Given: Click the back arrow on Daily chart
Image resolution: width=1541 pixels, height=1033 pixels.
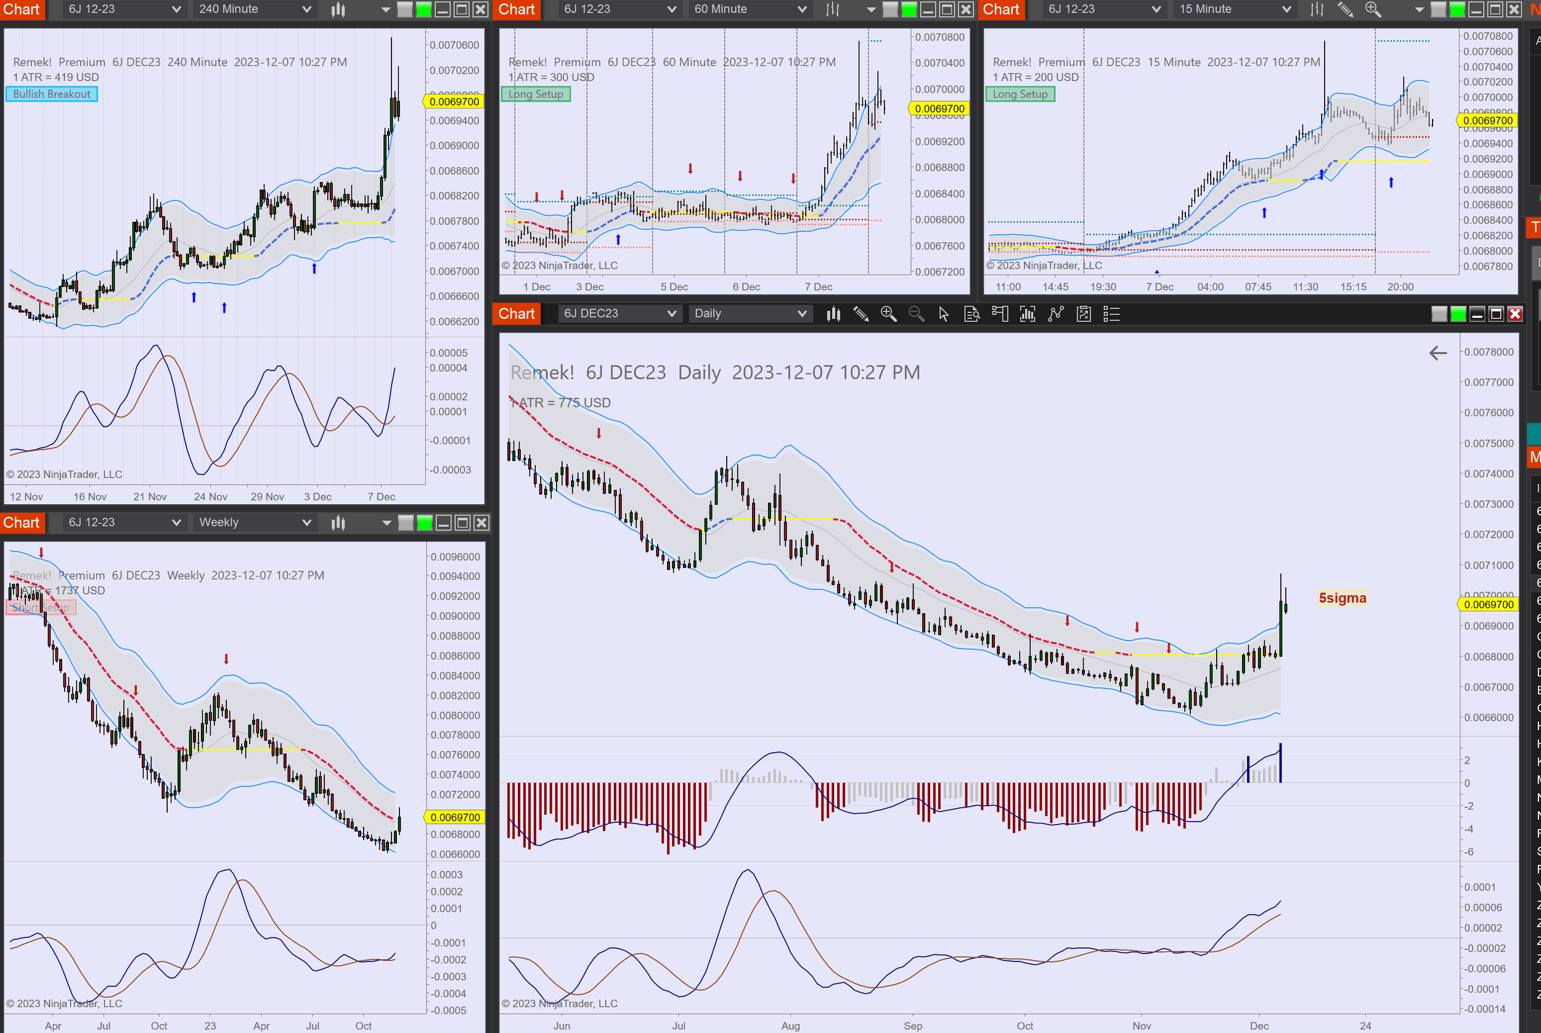Looking at the screenshot, I should (1437, 353).
